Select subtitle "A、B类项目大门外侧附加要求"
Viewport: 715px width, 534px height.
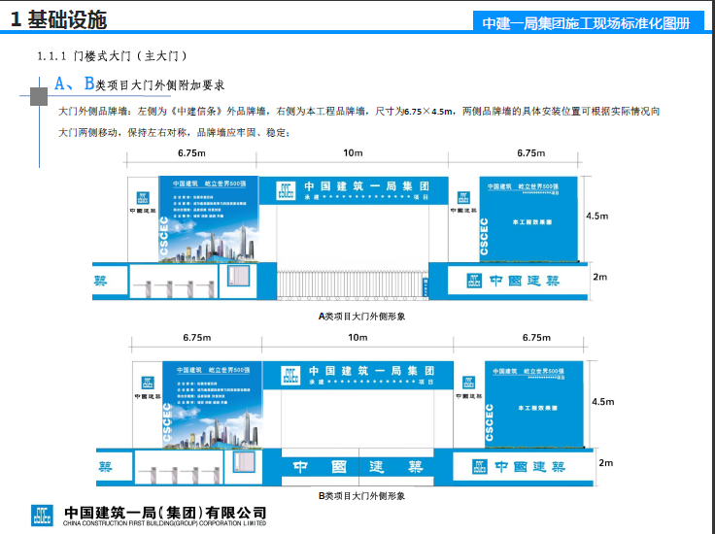(x=139, y=84)
